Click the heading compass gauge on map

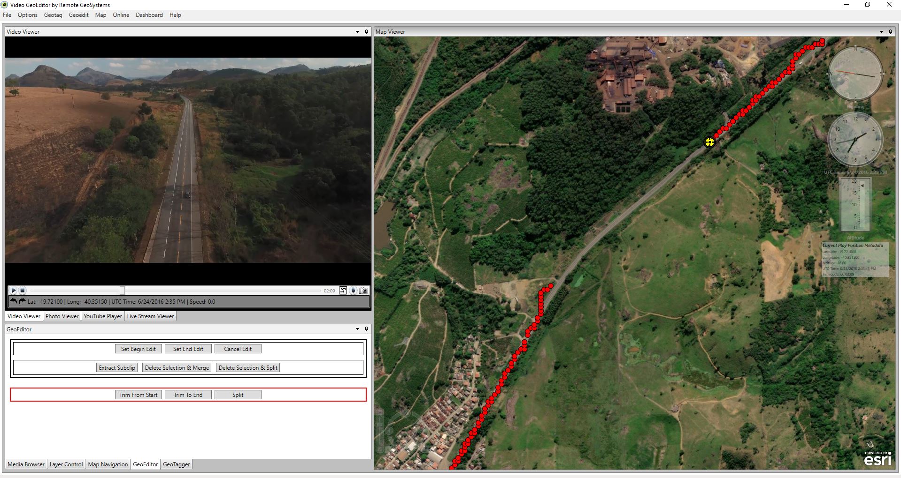tap(855, 74)
